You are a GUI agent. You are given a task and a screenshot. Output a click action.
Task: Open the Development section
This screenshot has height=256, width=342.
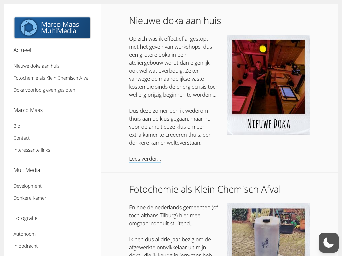coord(27,186)
